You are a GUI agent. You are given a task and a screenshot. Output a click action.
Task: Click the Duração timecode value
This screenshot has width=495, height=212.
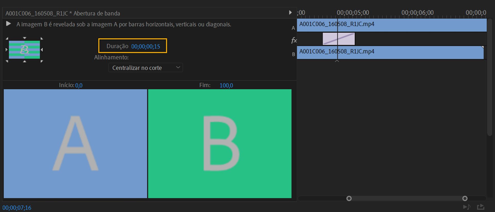tap(146, 46)
